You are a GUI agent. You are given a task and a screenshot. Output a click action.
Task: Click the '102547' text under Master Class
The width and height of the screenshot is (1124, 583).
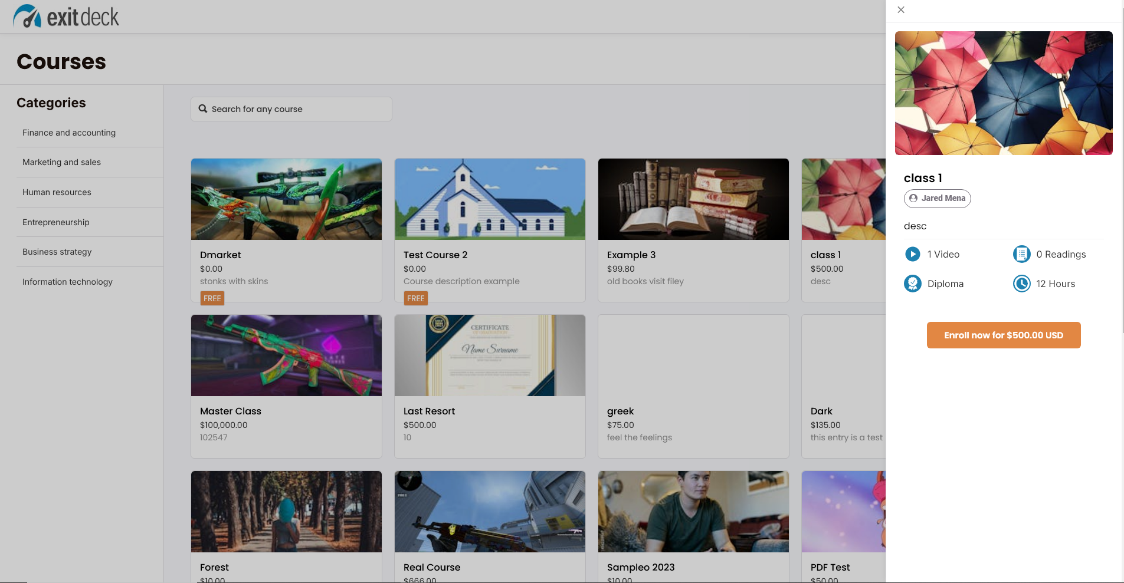214,437
